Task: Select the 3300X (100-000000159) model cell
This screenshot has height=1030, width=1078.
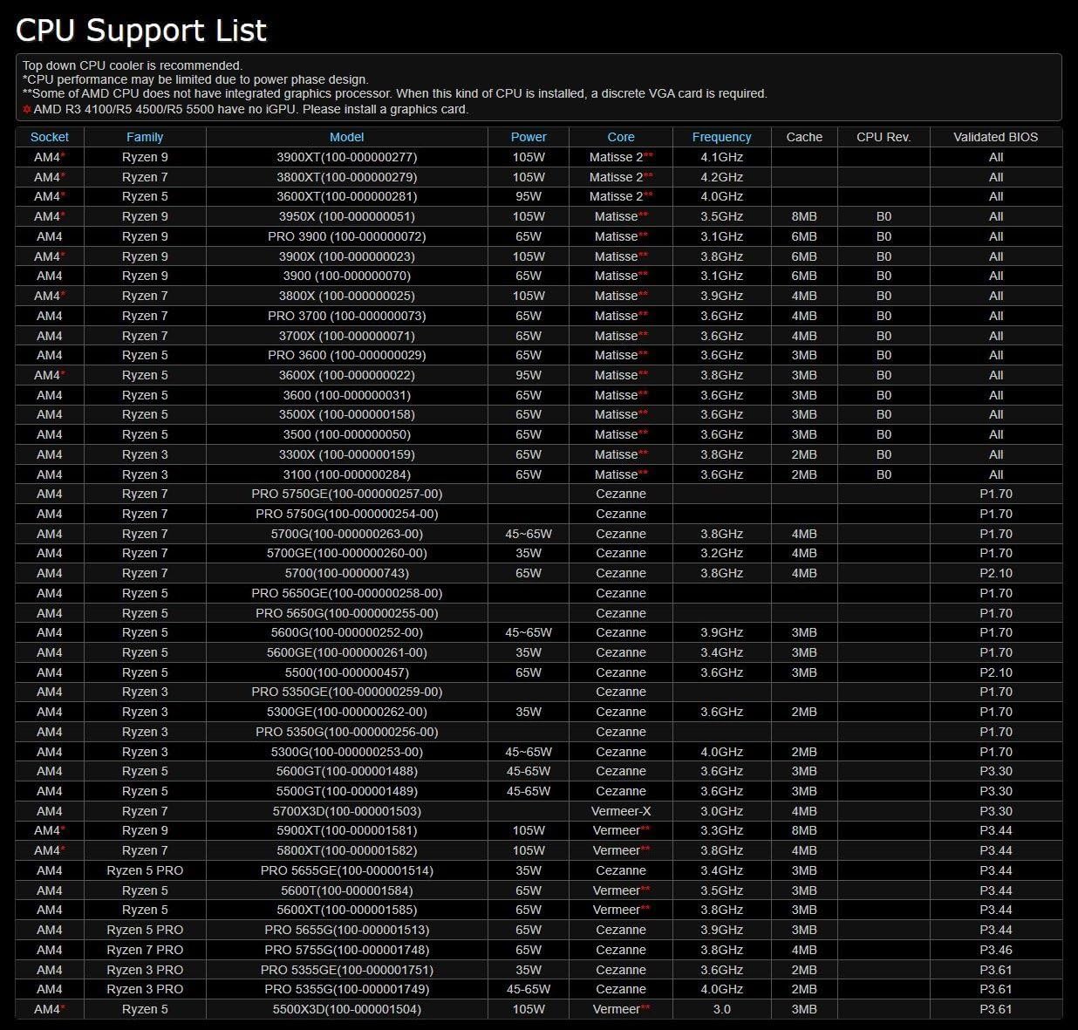Action: 346,454
